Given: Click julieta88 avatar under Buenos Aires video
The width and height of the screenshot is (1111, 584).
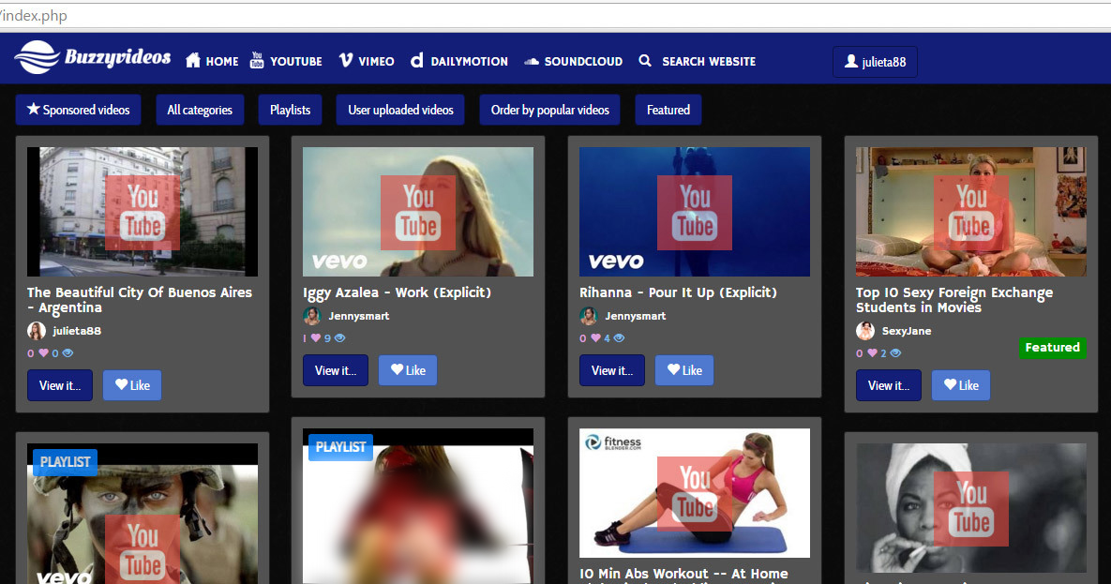Looking at the screenshot, I should (37, 331).
